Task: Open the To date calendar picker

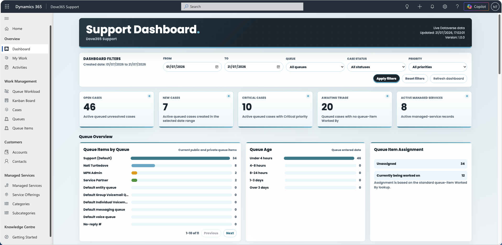Action: (278, 67)
